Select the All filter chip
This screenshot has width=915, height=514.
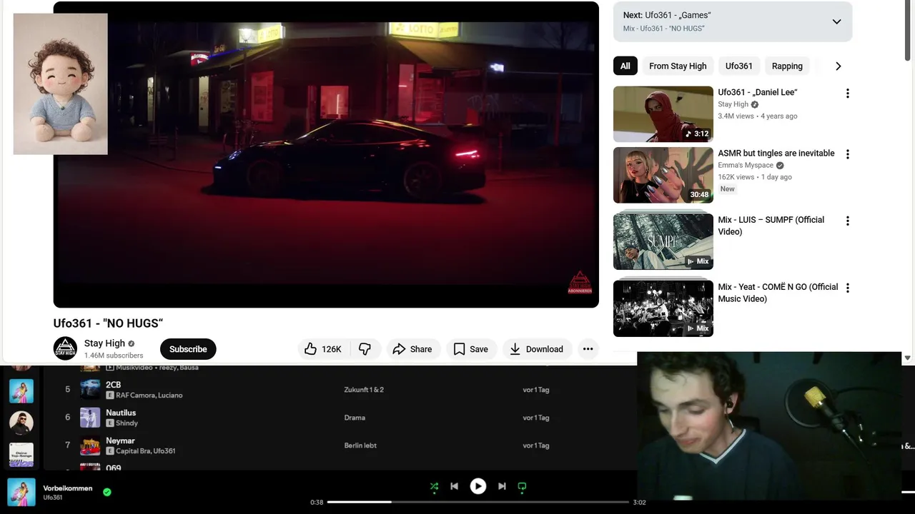[625, 66]
